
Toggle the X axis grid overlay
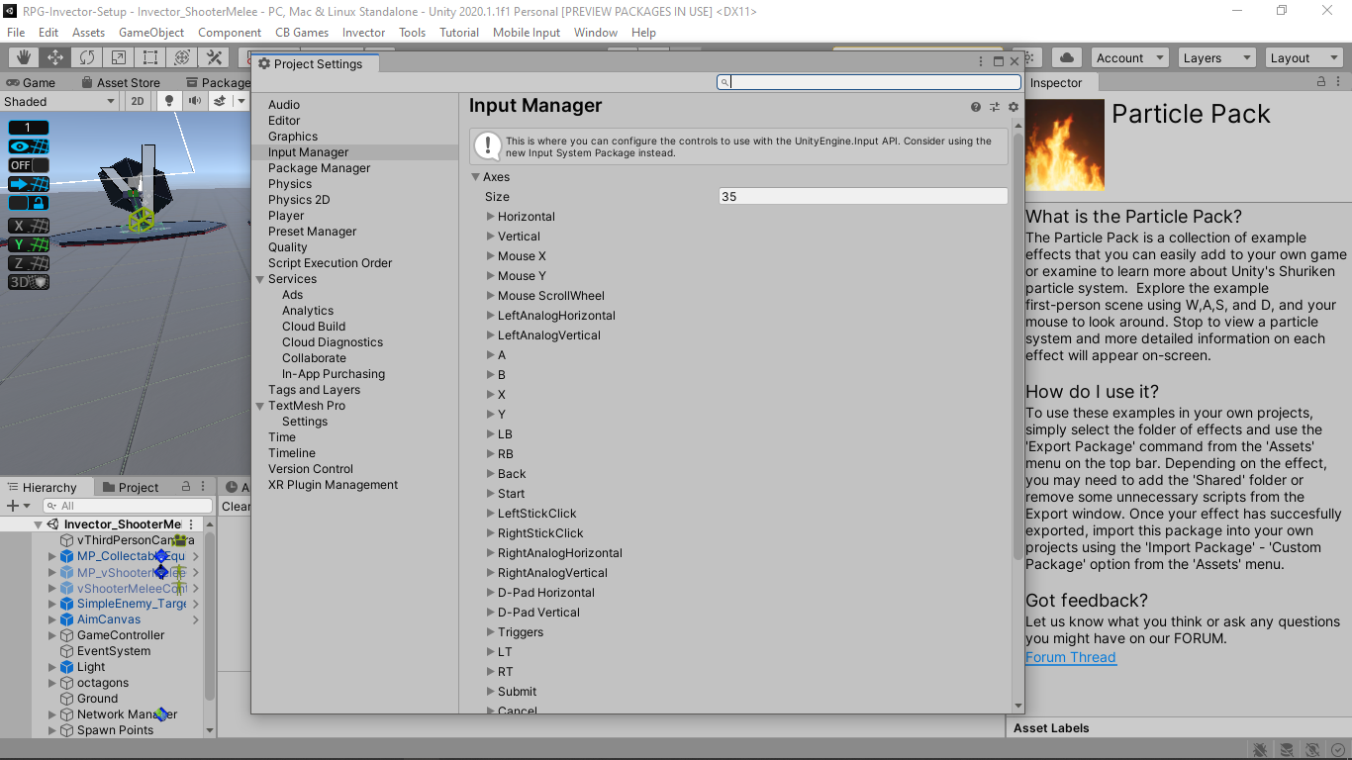coord(29,226)
